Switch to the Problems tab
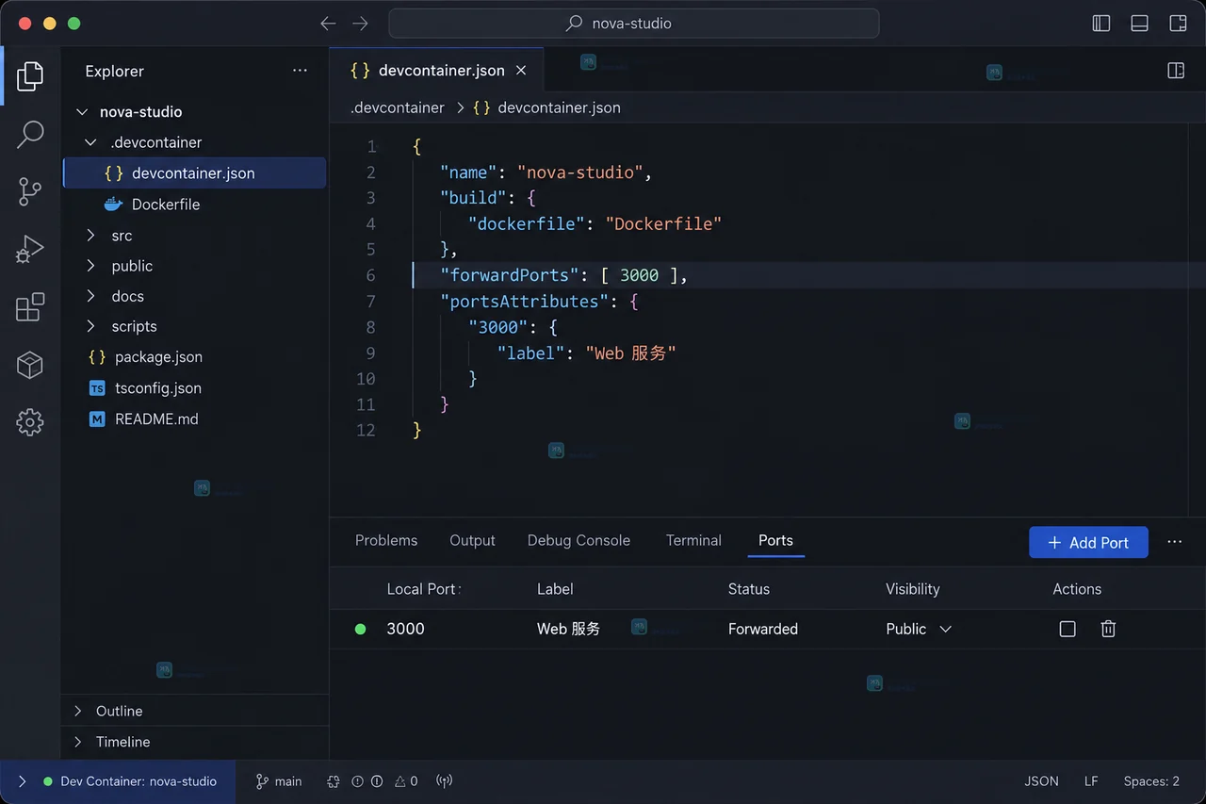This screenshot has width=1206, height=804. 386,540
